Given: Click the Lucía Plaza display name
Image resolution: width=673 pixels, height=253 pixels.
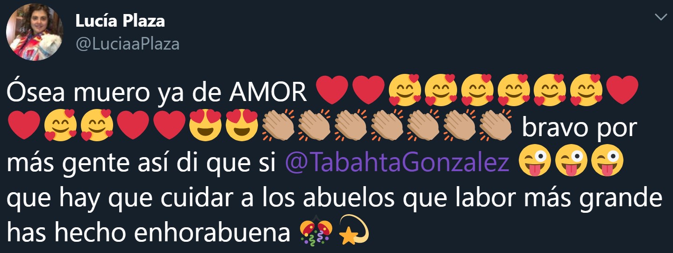Looking at the screenshot, I should 120,21.
